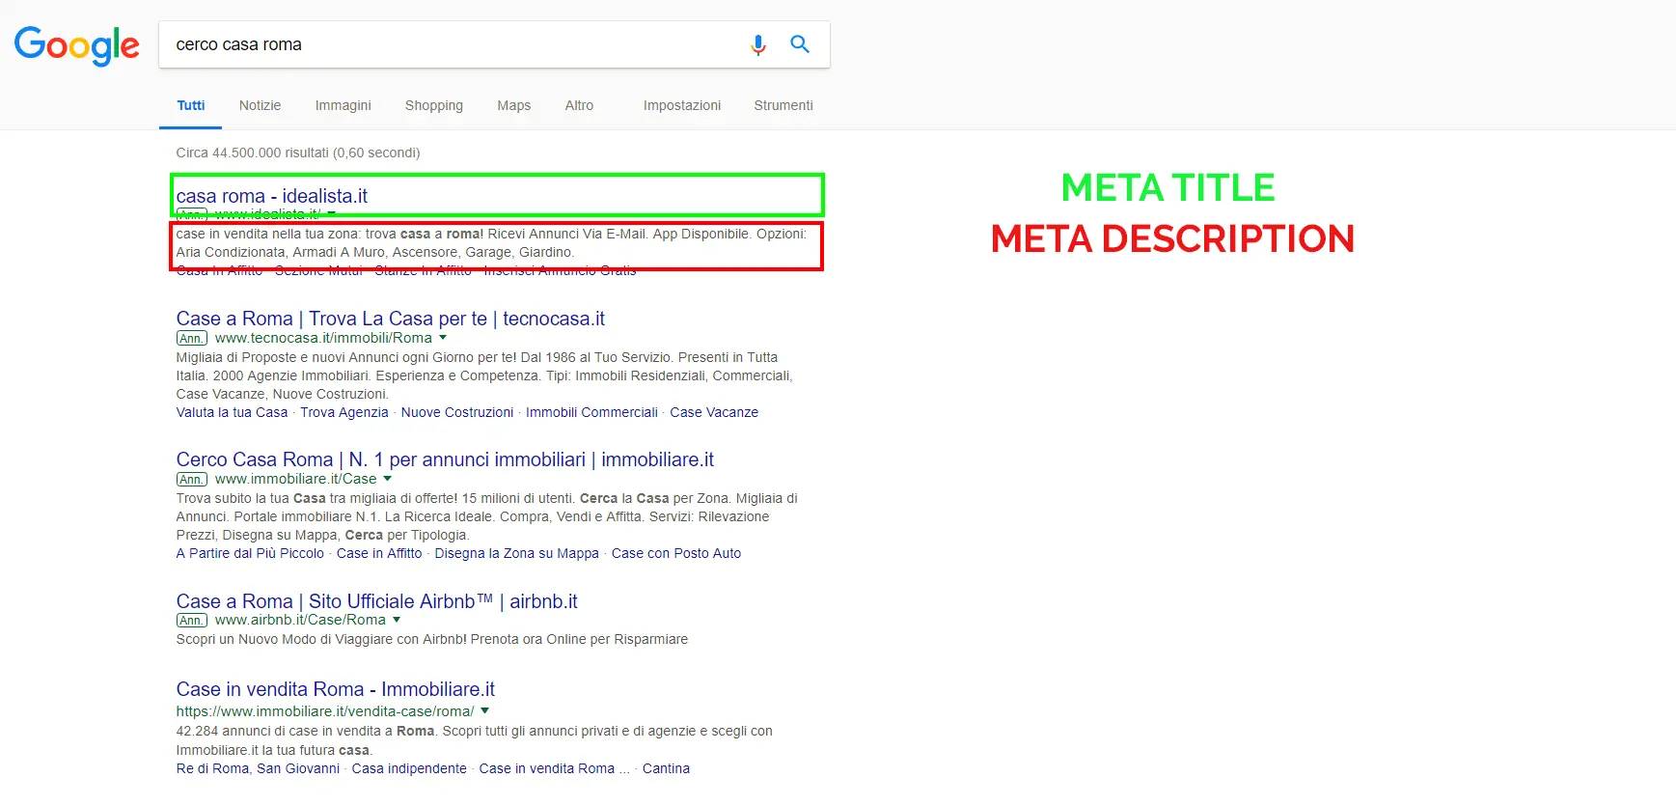Start voice search with the microphone icon
The image size is (1676, 806).
point(758,44)
